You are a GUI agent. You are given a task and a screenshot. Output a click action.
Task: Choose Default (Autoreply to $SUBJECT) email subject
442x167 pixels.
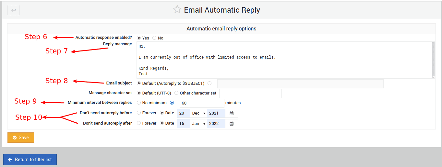tap(139, 83)
